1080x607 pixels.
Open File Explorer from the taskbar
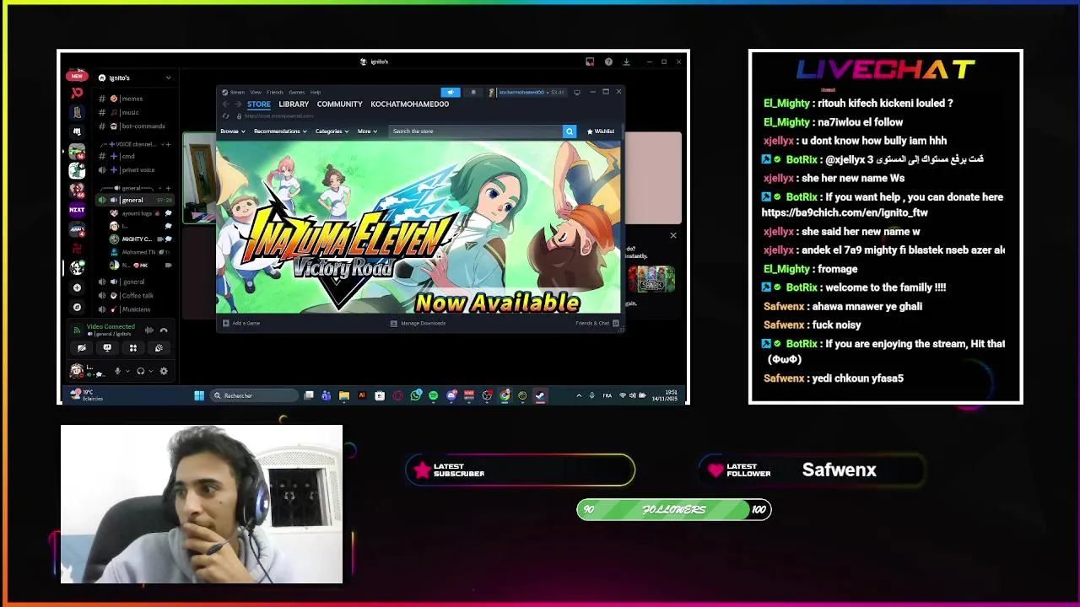click(x=344, y=395)
